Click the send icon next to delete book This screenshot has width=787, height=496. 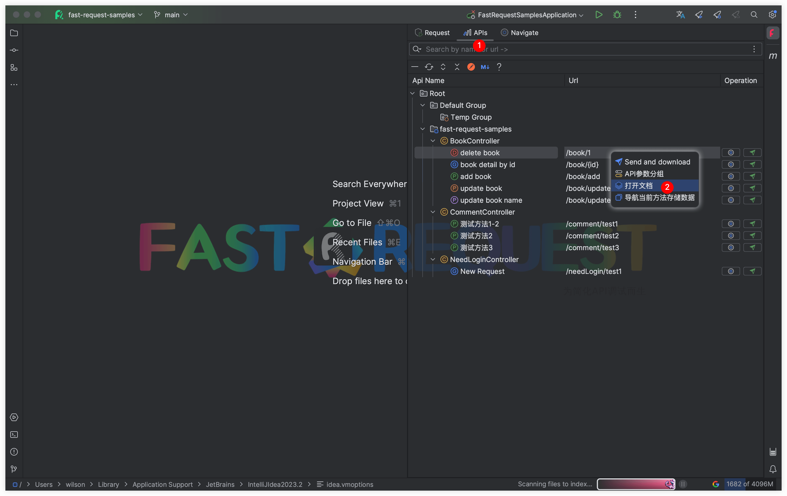(x=752, y=152)
